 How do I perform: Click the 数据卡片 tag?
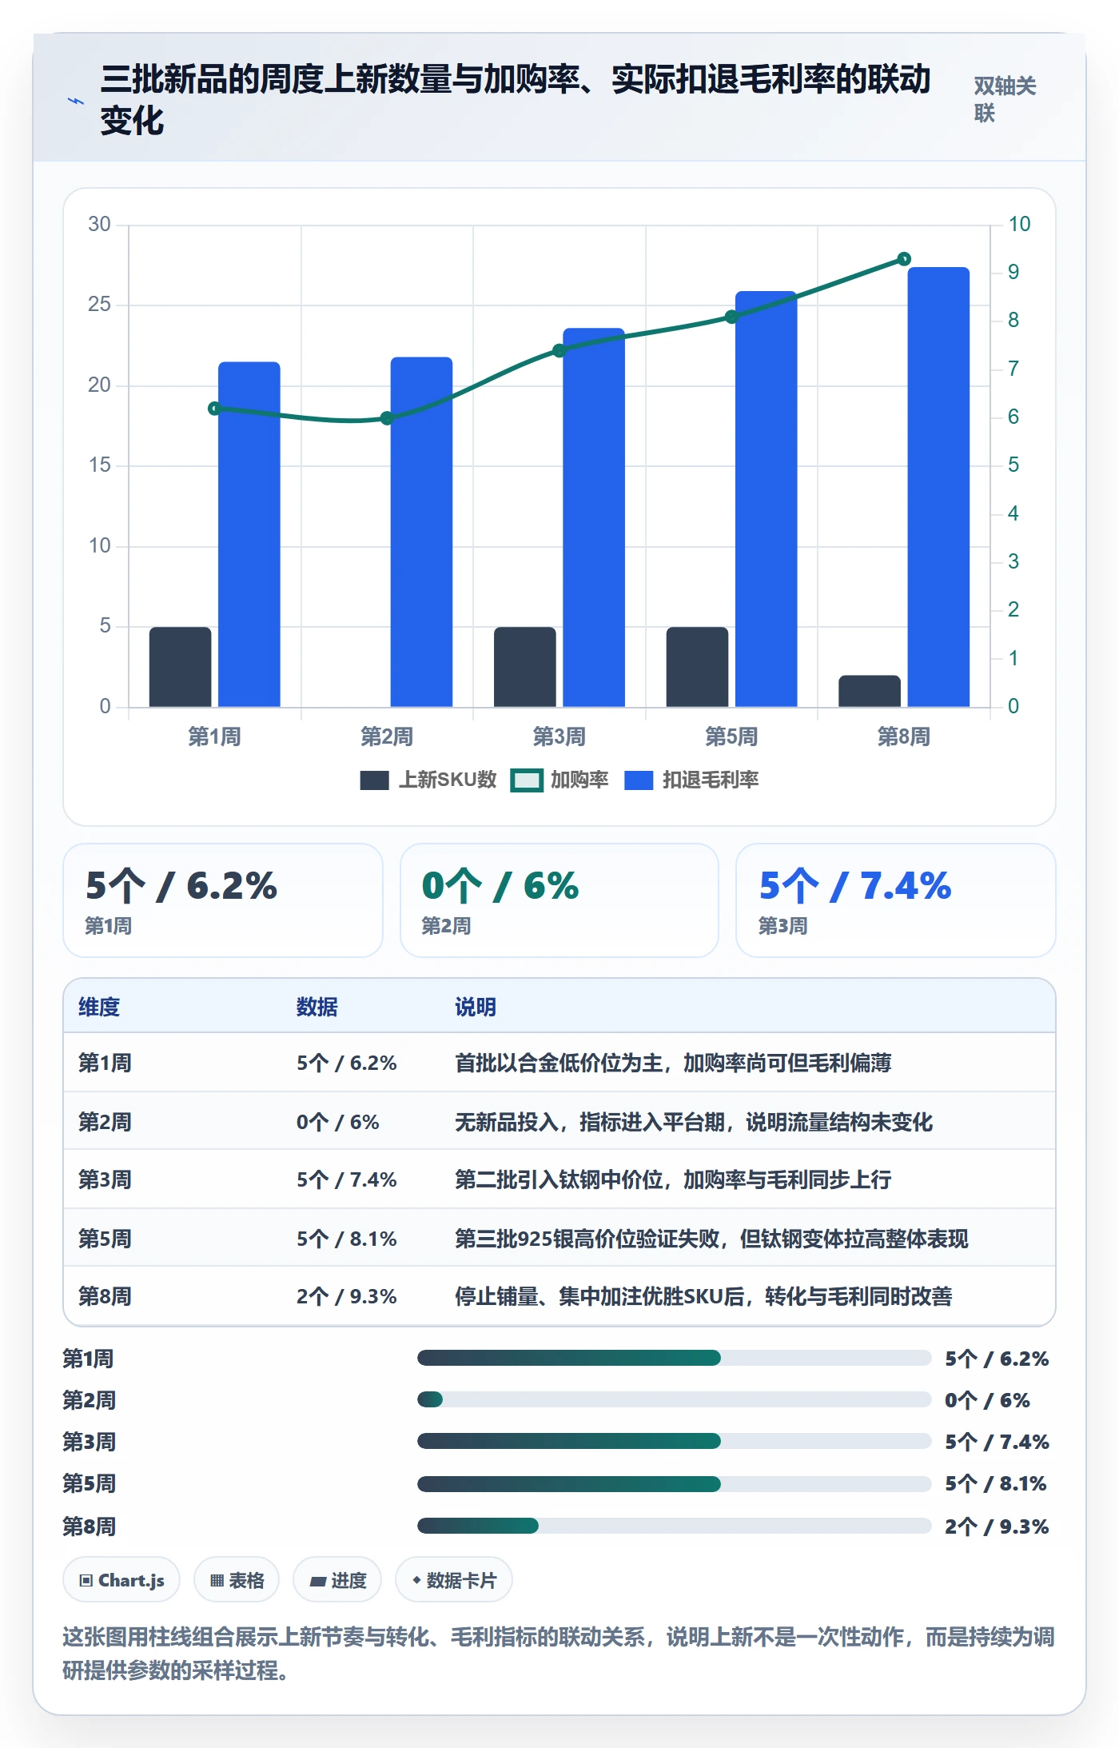click(x=454, y=1580)
